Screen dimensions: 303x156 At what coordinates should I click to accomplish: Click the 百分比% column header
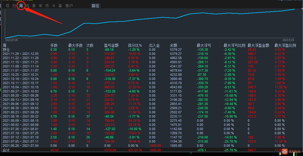(135, 46)
